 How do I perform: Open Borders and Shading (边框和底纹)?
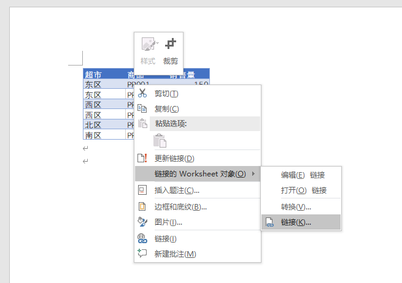[180, 206]
